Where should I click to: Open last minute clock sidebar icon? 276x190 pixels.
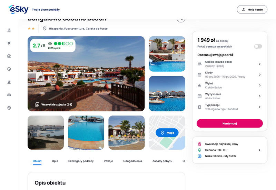pos(9,69)
